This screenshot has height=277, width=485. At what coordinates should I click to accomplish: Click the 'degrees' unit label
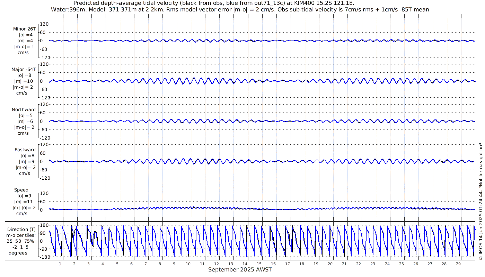coord(18,253)
